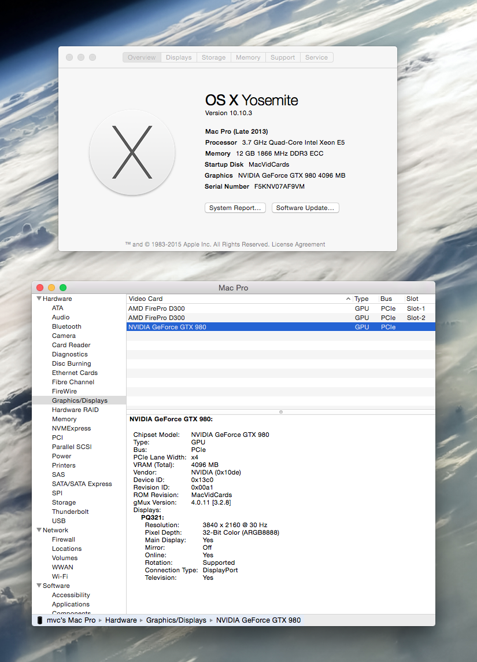Collapse the Hardware section triangle
Viewport: 477px width, 662px height.
click(39, 299)
